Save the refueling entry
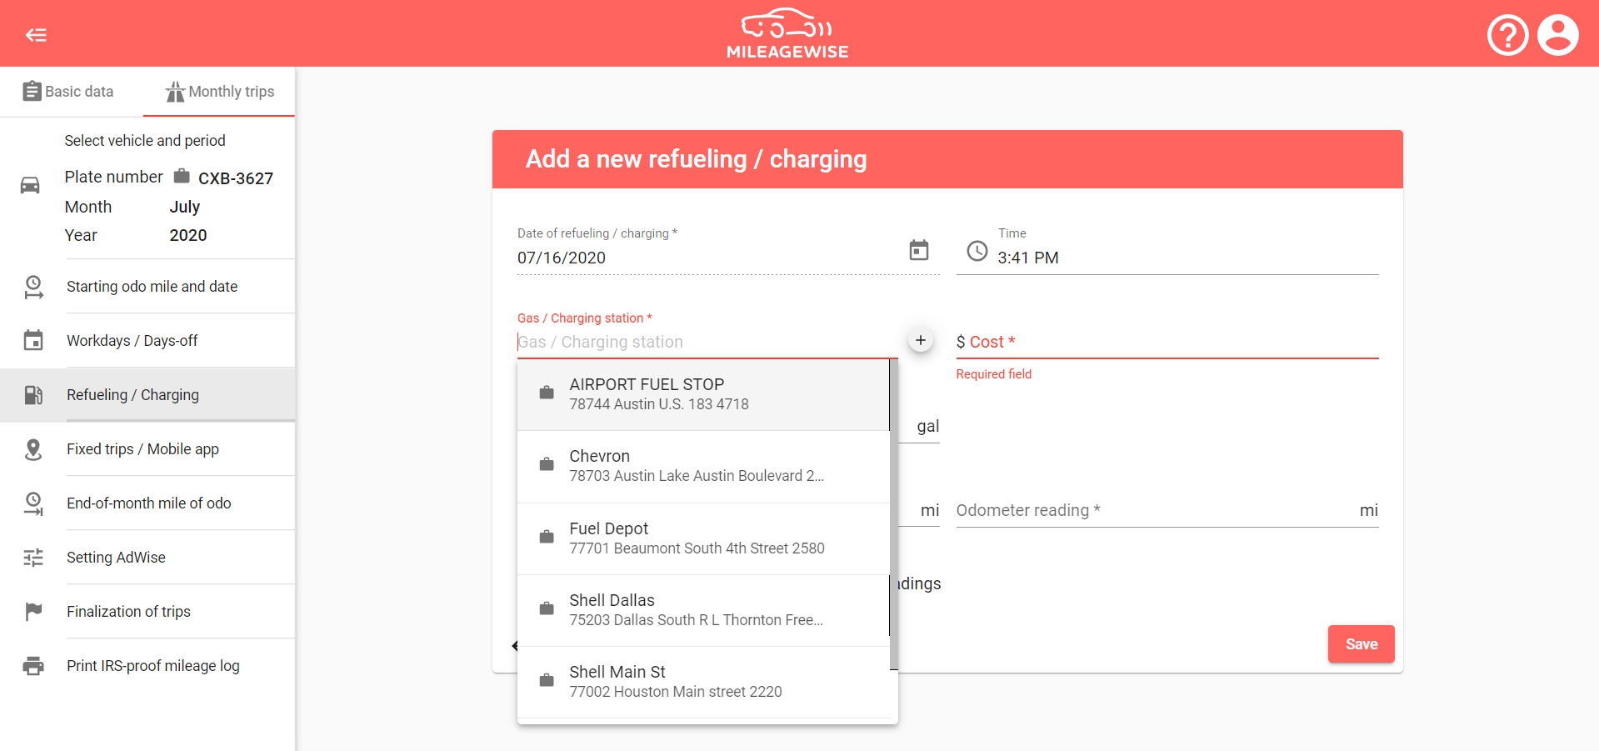 pyautogui.click(x=1361, y=643)
